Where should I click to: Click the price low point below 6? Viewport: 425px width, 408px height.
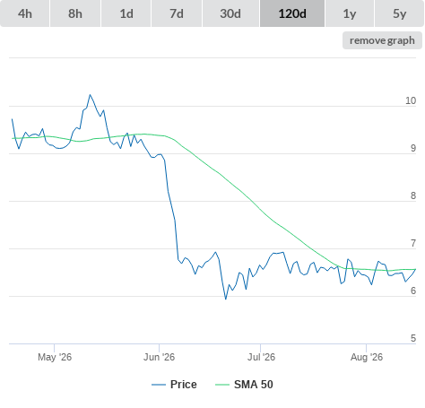point(226,299)
